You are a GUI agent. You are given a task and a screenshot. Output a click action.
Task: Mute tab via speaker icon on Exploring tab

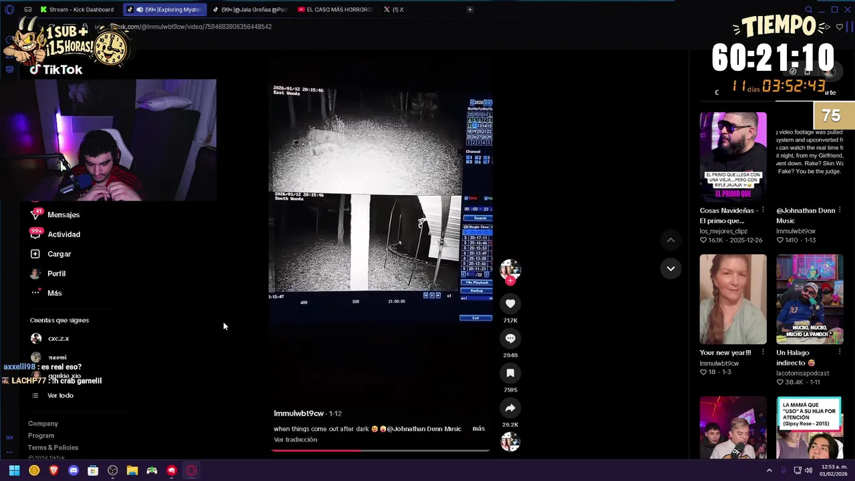140,9
